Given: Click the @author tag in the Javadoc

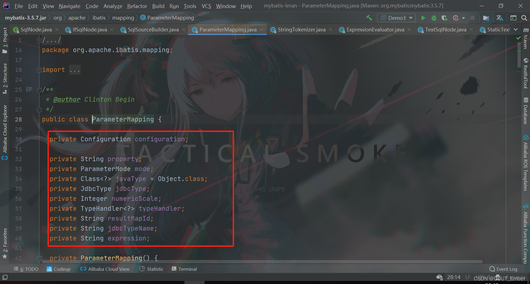Looking at the screenshot, I should 67,99.
